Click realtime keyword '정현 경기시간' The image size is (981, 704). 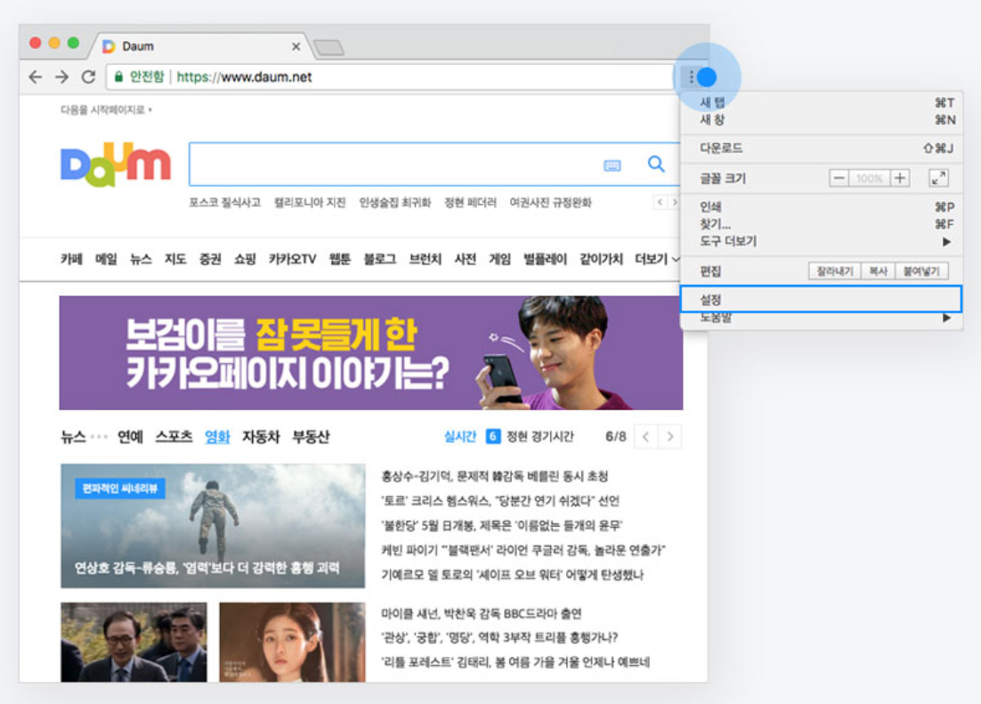pyautogui.click(x=539, y=437)
